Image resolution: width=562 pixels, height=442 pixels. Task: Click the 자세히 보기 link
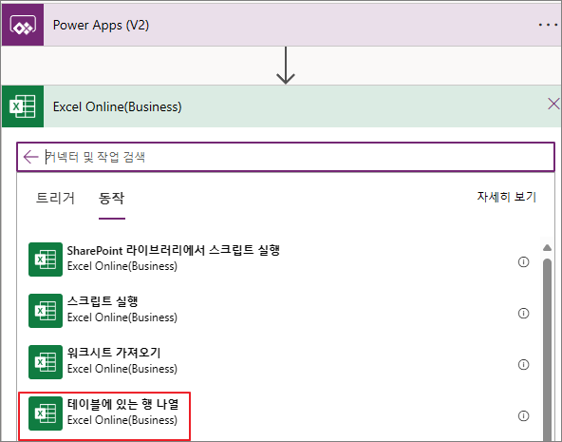[506, 197]
